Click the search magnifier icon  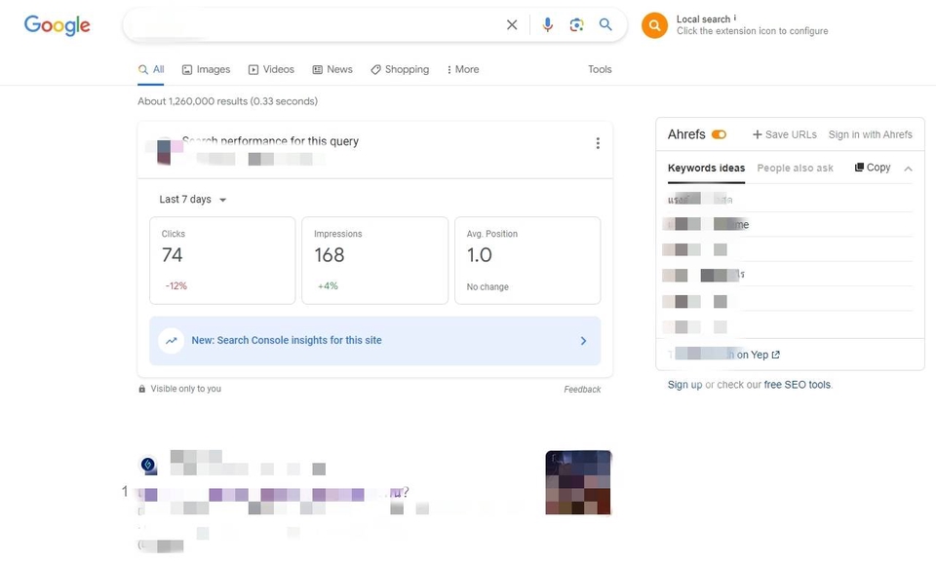point(604,24)
